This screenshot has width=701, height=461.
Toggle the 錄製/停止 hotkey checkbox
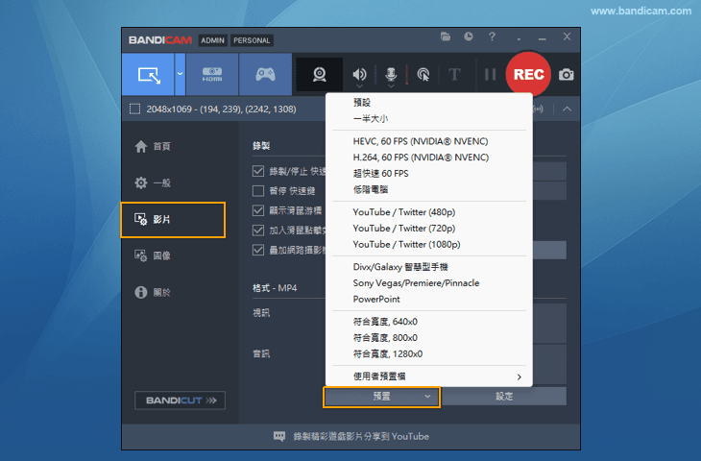[258, 171]
